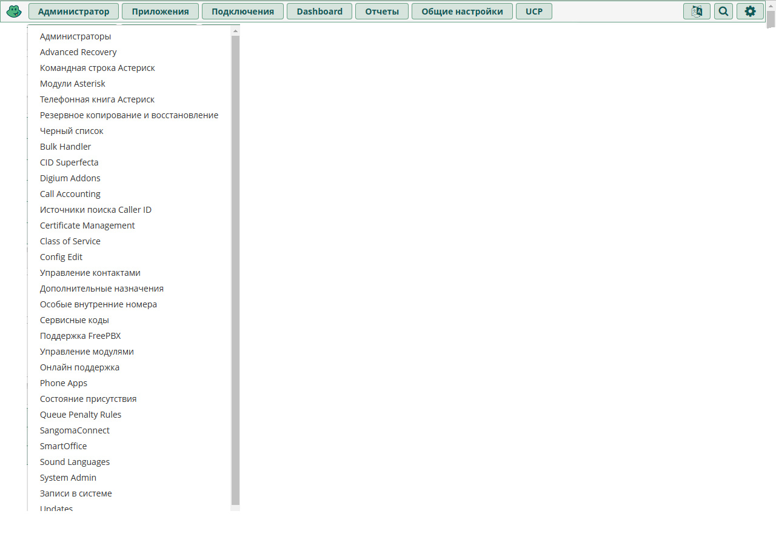Open the Приложения menu
776x548 pixels.
pyautogui.click(x=160, y=12)
